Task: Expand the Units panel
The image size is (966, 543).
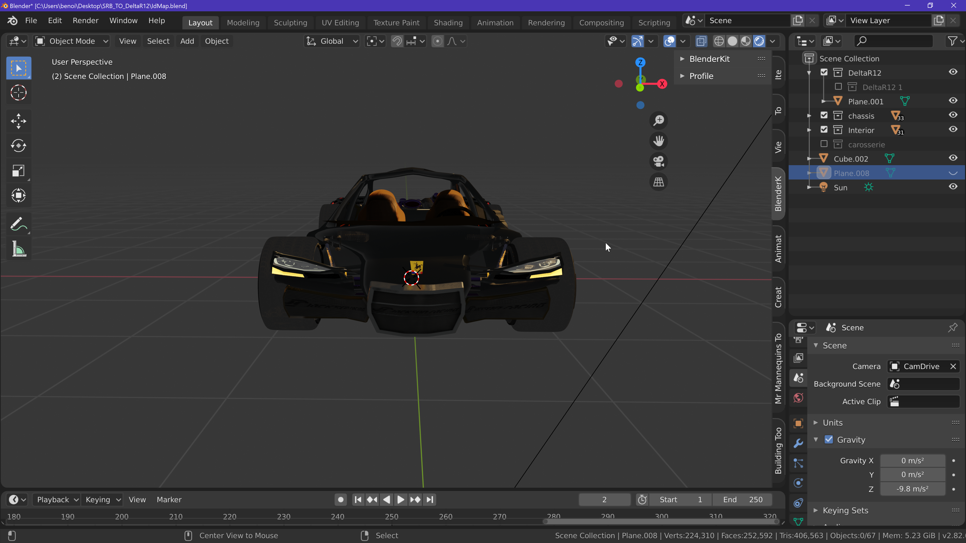Action: tap(832, 423)
